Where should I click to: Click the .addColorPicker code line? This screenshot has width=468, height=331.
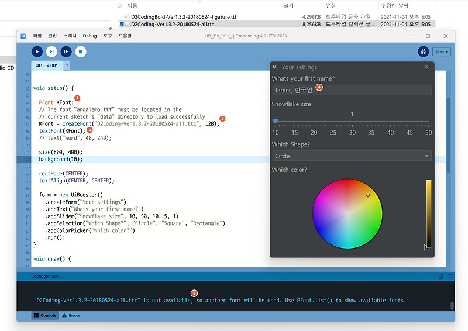pyautogui.click(x=90, y=230)
